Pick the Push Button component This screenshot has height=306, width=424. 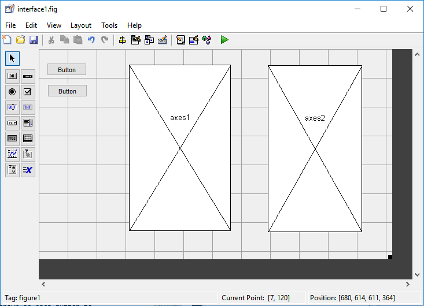click(12, 76)
